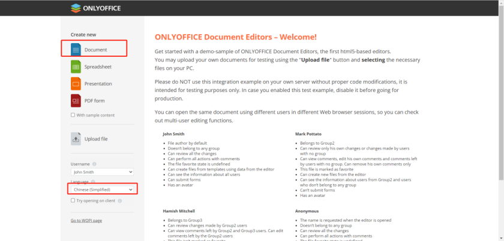504x241 pixels.
Task: Click the Anonymous user heading
Action: (307, 211)
